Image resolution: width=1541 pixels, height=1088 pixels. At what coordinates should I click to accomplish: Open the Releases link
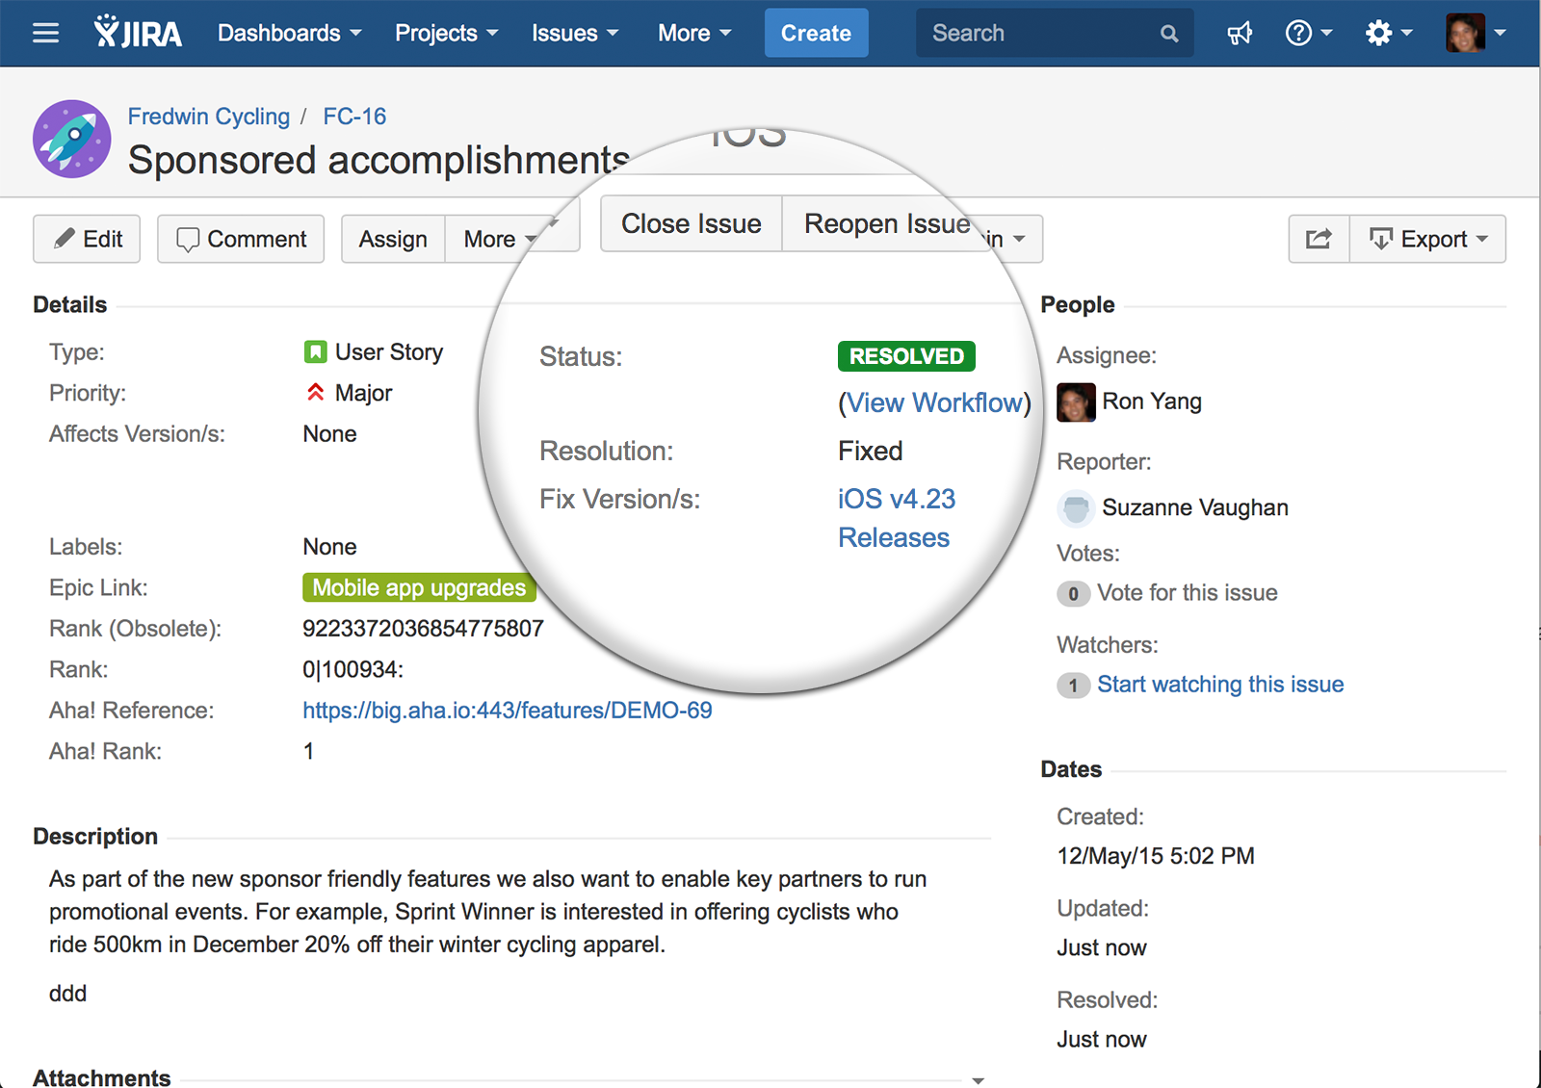[x=894, y=537]
